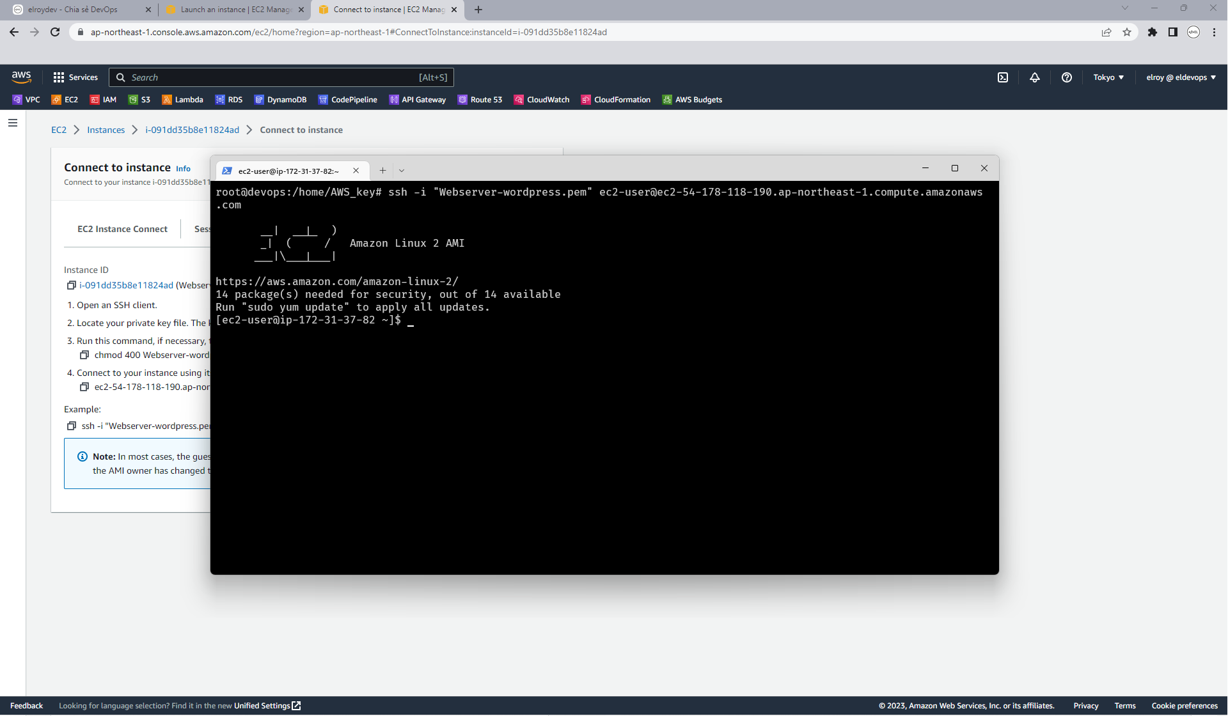Open the API Gateway shortcut

[418, 100]
